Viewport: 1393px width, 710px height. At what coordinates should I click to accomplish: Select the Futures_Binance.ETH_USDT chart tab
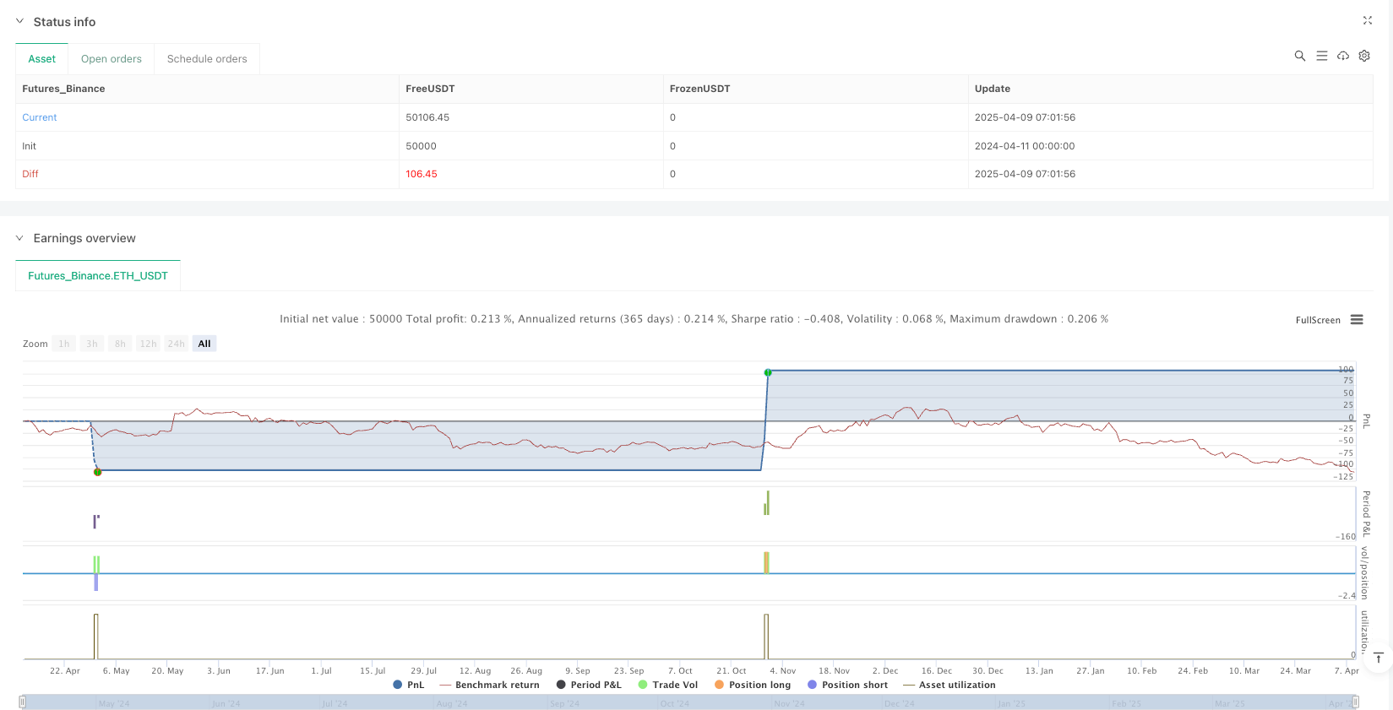98,276
